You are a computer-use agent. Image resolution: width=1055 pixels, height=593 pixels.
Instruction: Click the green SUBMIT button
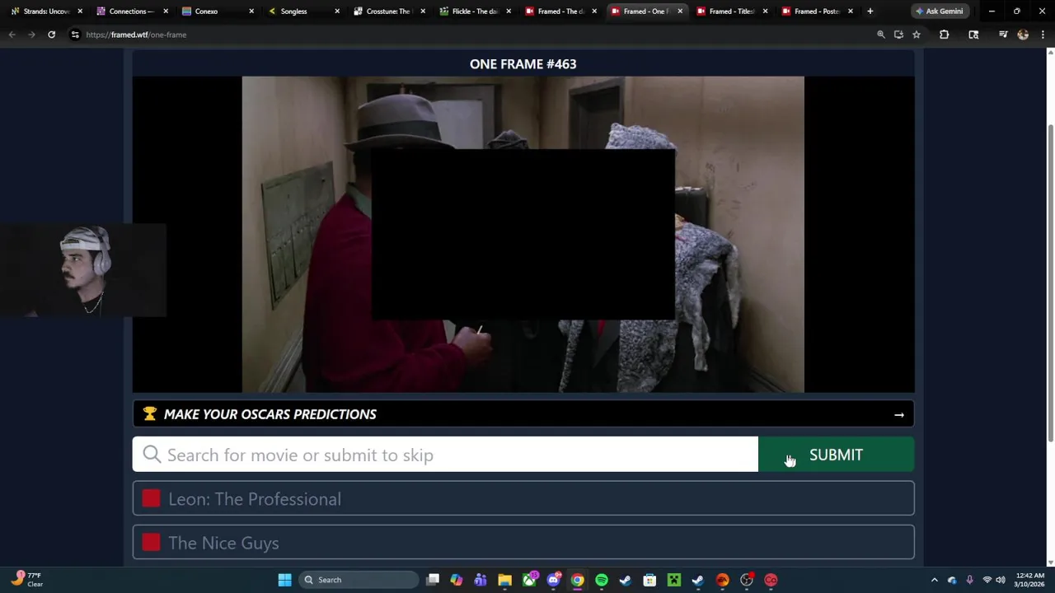(x=836, y=455)
